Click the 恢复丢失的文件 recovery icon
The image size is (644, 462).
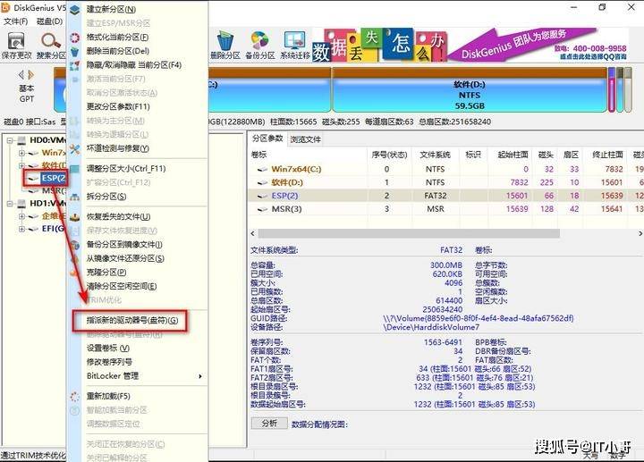tap(75, 216)
